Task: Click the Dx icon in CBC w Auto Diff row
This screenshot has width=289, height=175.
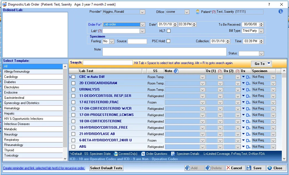Action: 248,77
